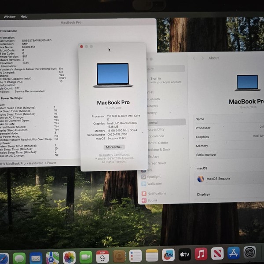Open Maps app in Dock
Screen dimensions: 264x264
(52, 257)
